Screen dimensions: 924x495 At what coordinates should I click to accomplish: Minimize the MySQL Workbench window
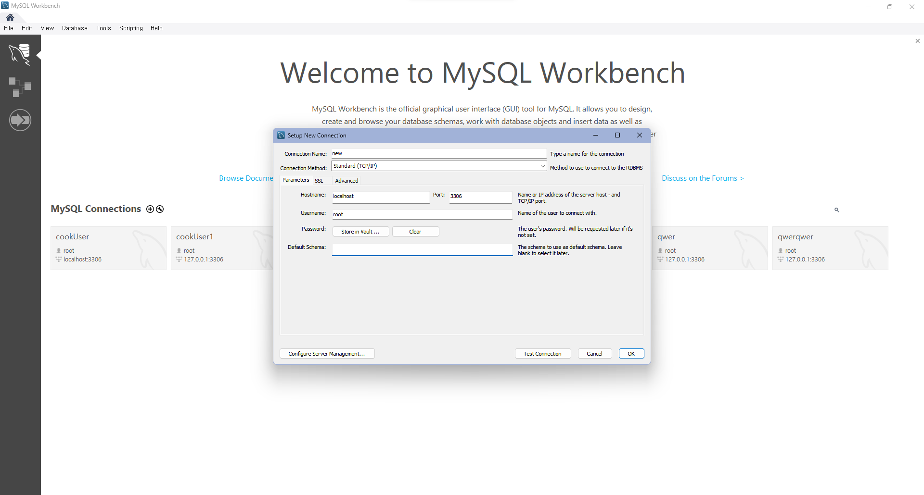pyautogui.click(x=868, y=7)
